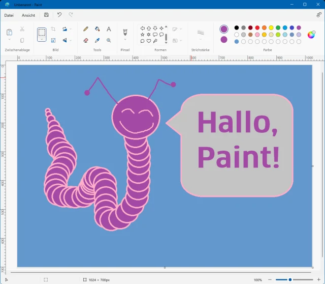Click the Crop image icon
Screen dimensions: 325x284
(x=53, y=29)
